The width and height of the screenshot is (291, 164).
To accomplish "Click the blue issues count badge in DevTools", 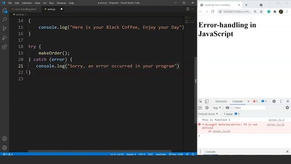I will coord(264,101).
